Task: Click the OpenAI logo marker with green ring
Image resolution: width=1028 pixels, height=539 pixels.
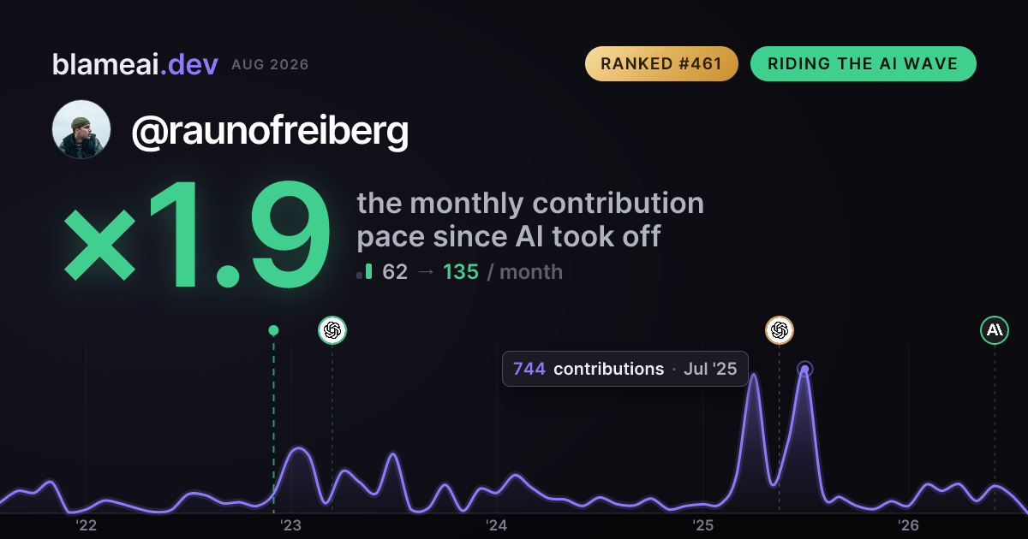Action: coord(332,329)
